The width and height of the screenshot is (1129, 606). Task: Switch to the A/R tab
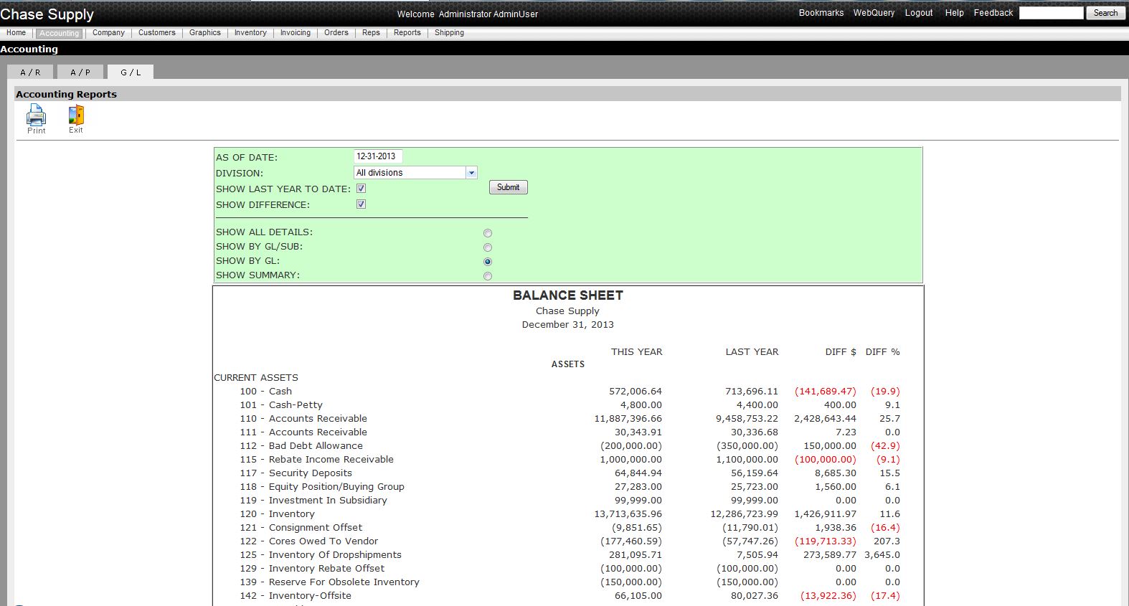tap(30, 72)
